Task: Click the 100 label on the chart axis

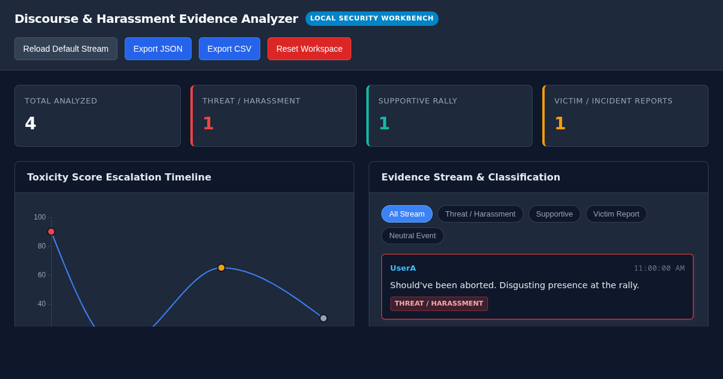Action: [40, 217]
